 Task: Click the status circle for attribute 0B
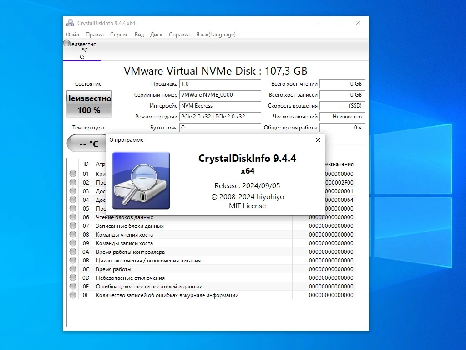click(73, 260)
